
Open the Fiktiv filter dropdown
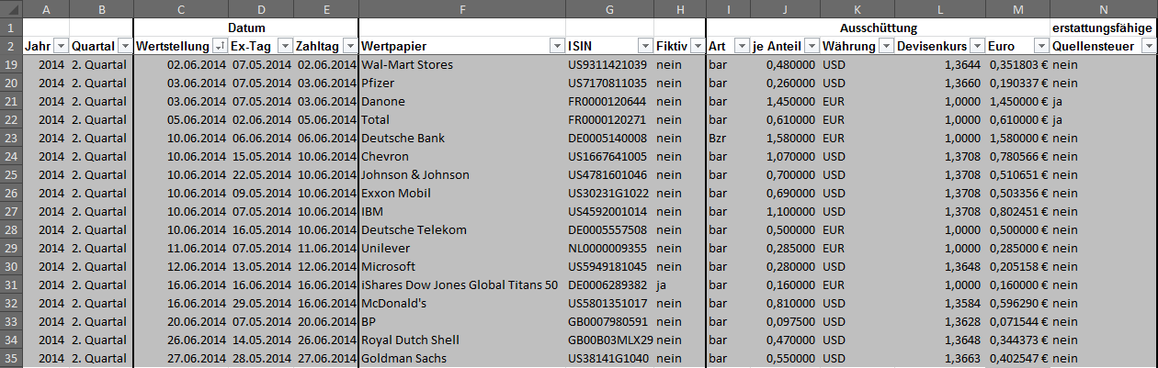point(696,46)
